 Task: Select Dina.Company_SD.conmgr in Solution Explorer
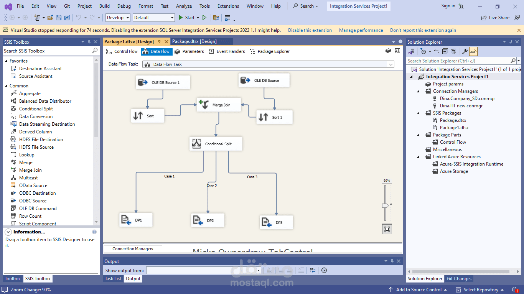click(x=467, y=99)
